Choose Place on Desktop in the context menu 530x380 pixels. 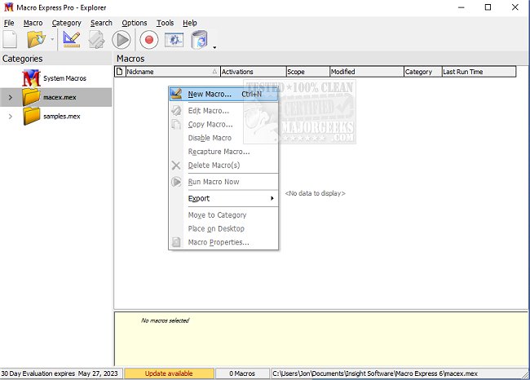pos(223,228)
